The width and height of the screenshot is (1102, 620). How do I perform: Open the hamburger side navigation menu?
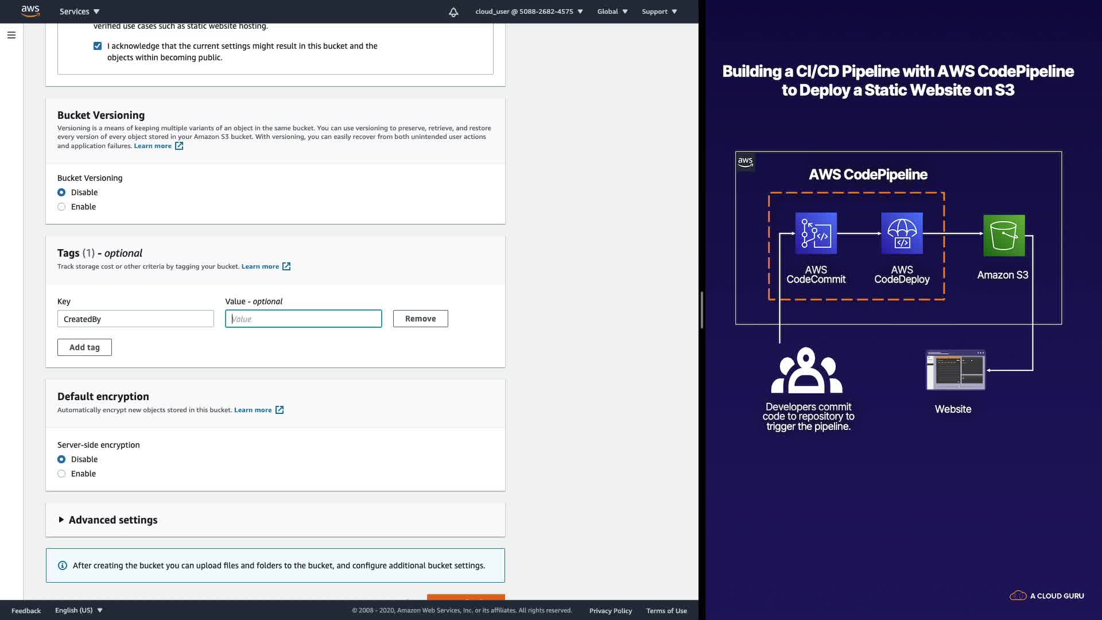coord(11,35)
